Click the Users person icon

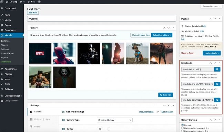click(x=2, y=79)
